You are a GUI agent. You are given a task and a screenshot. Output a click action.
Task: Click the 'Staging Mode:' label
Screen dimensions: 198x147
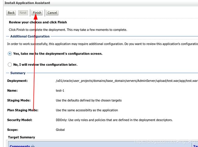[19, 100]
